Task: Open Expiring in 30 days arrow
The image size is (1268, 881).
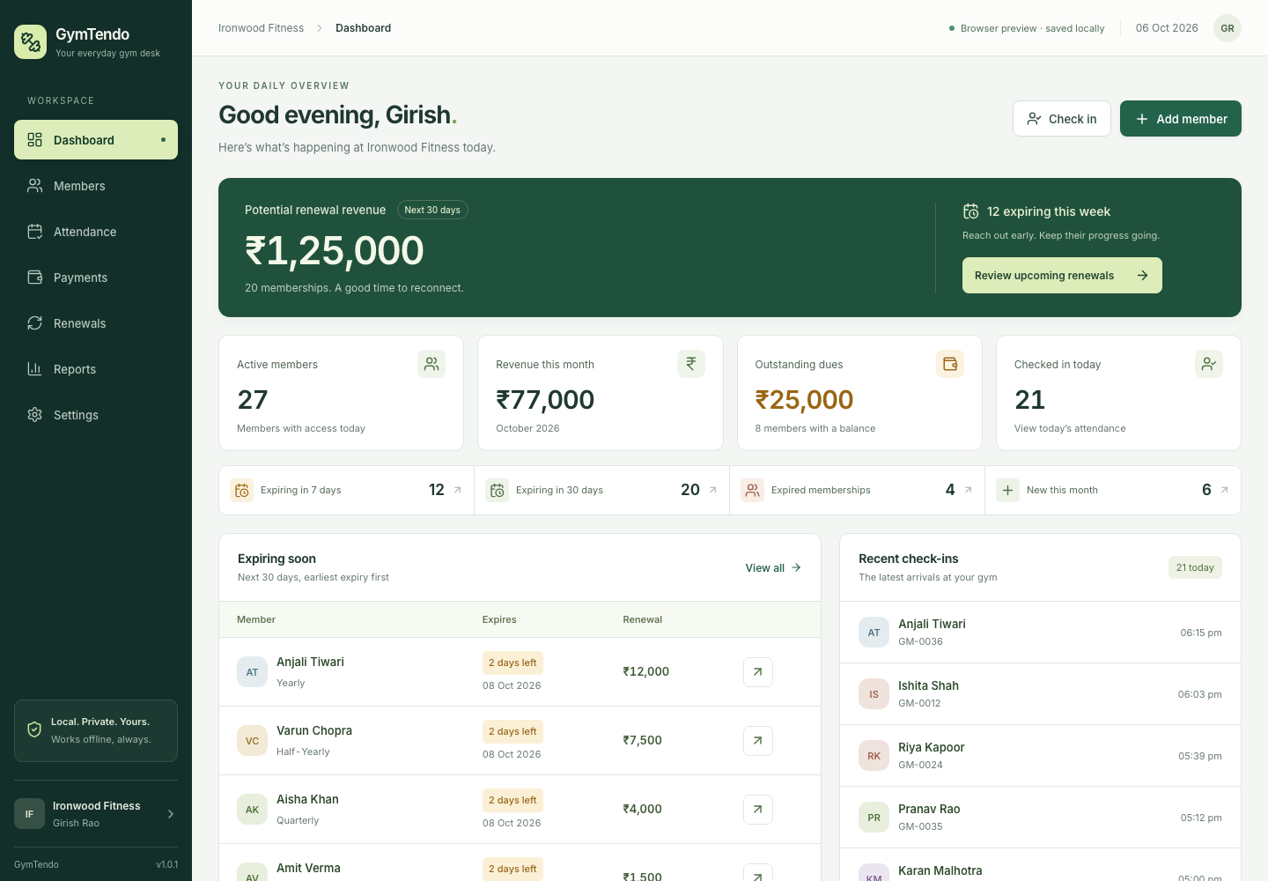Action: coord(713,490)
